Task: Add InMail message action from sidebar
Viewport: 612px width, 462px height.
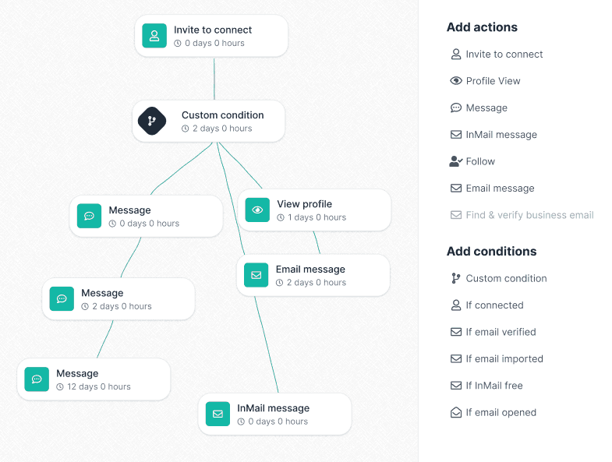Action: coord(501,135)
